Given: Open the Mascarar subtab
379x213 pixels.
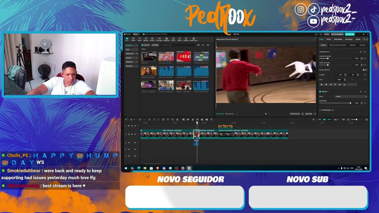Looking at the screenshot, I should click(353, 45).
